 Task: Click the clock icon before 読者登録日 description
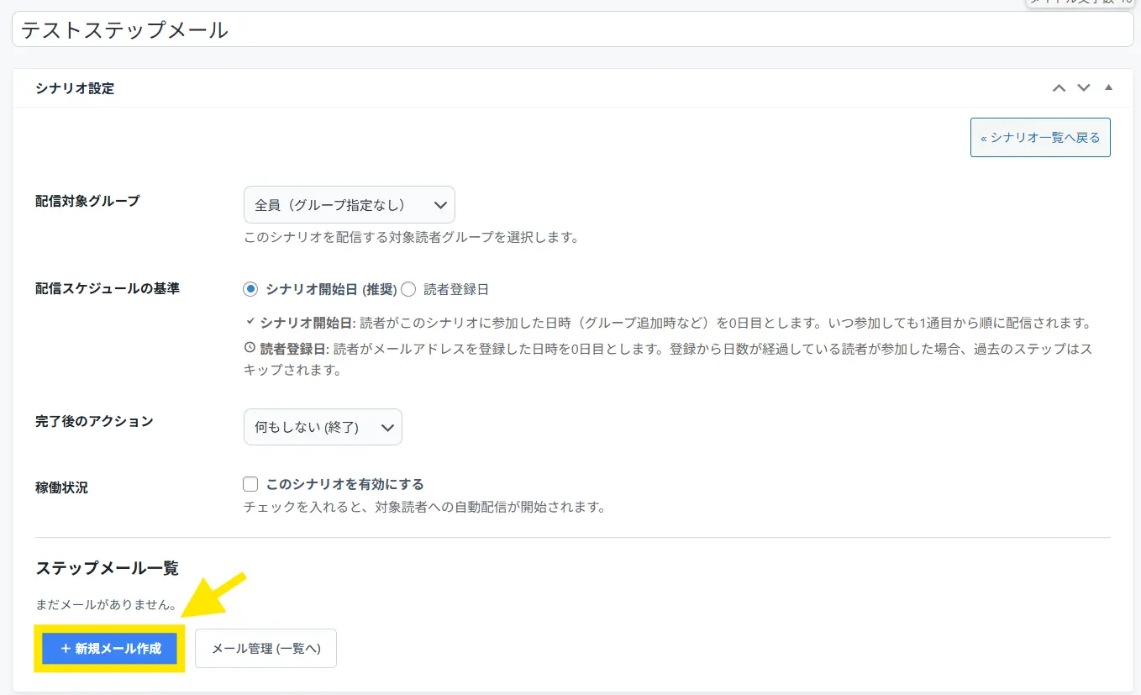250,347
